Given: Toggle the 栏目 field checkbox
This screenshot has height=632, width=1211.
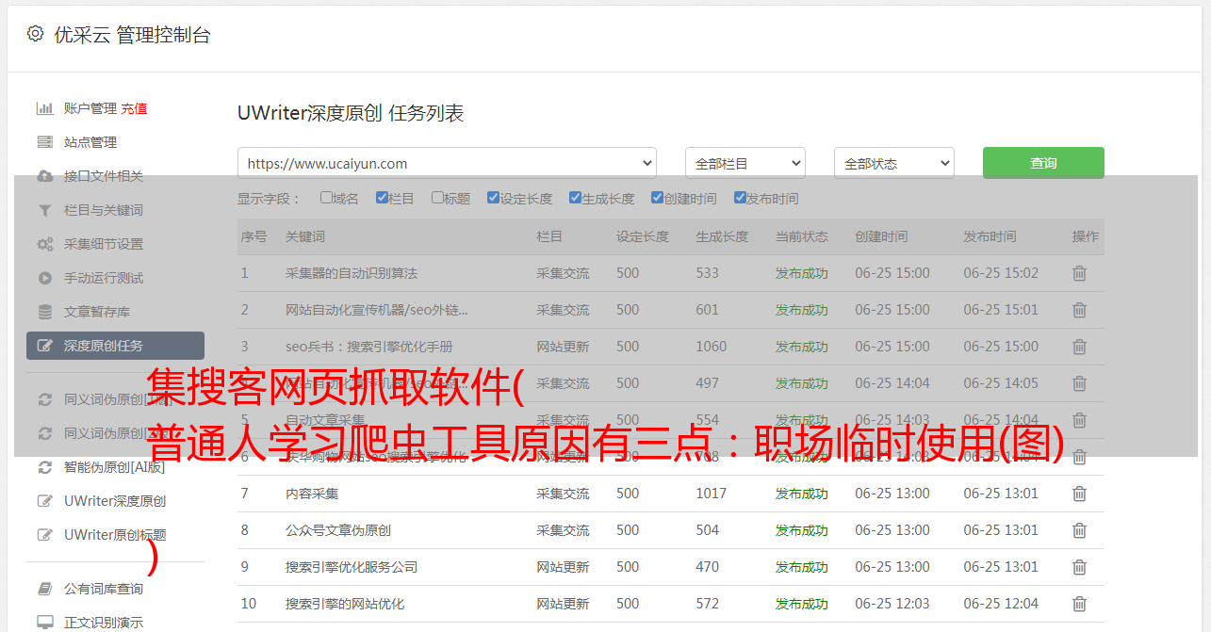Looking at the screenshot, I should (x=382, y=198).
